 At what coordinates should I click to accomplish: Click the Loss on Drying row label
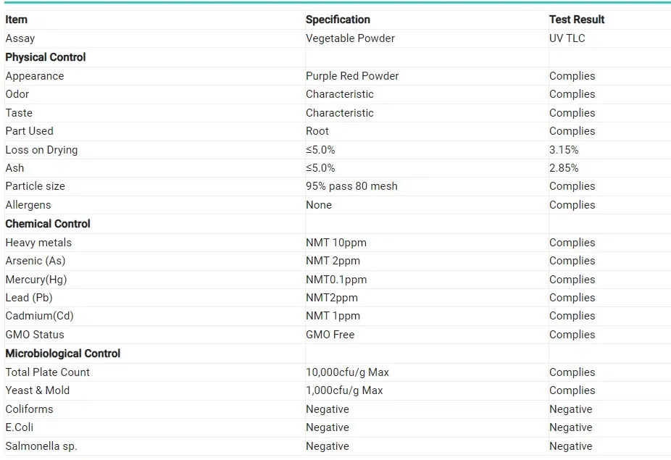pos(41,150)
